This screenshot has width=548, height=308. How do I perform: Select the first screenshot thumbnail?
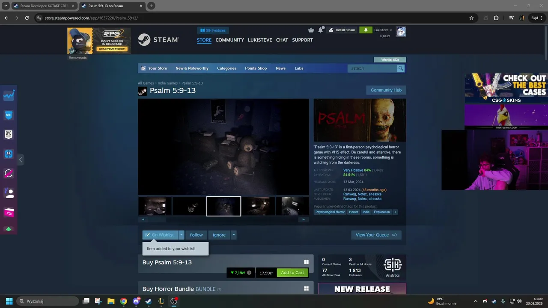155,206
